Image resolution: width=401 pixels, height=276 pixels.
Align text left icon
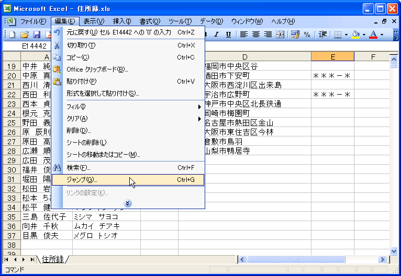click(244, 34)
